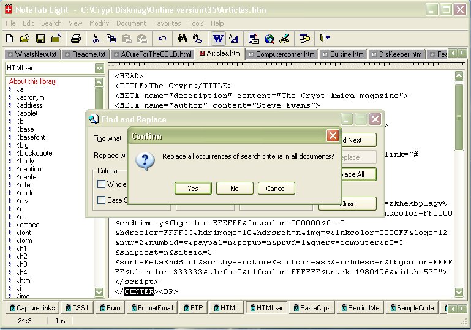The width and height of the screenshot is (471, 330).
Task: Open the Document menu
Action: coord(131,23)
